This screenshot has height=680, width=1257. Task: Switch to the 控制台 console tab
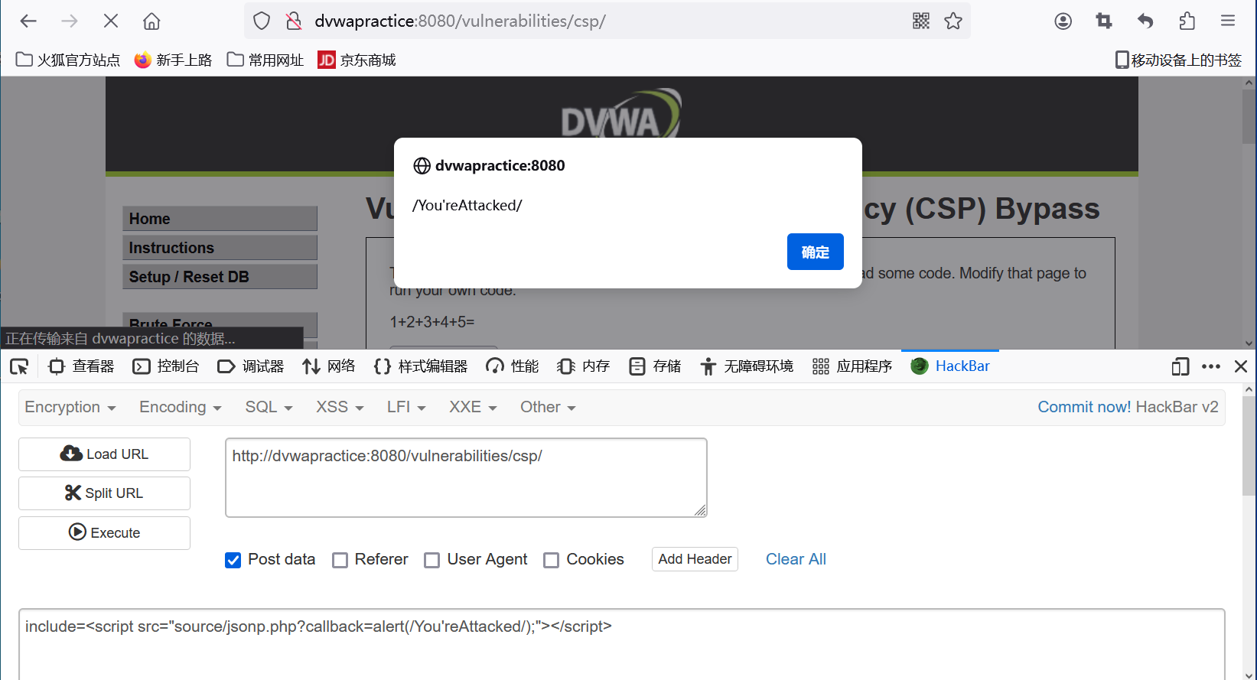166,367
